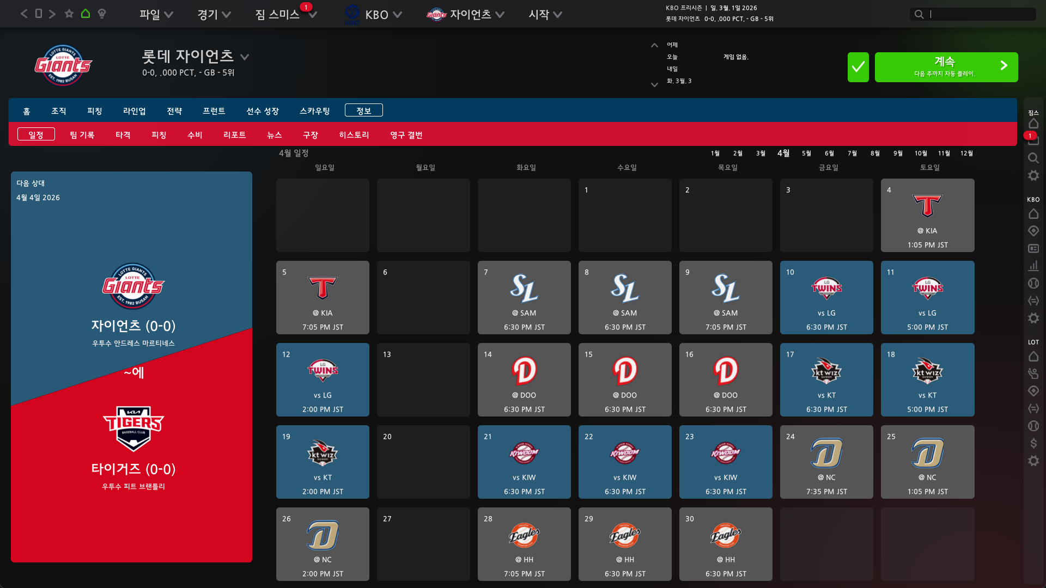Select April 10 game vs LG
The width and height of the screenshot is (1046, 588).
point(826,297)
